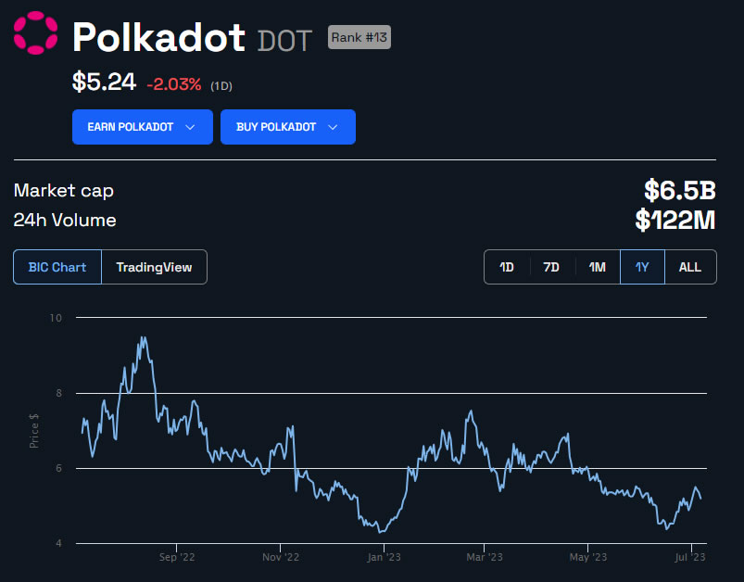This screenshot has height=582, width=744.
Task: Click the DOT ticker symbol
Action: [x=284, y=39]
